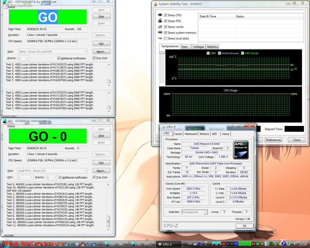The width and height of the screenshot is (310, 248).
Task: Switch to GO - SP2... taskbar button
Action: pos(142,244)
